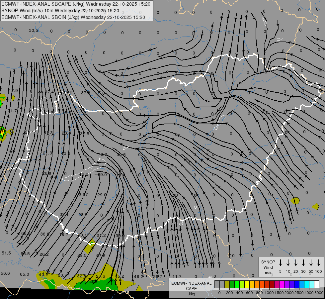Click the 50 m/s wind arrow in legend
Image resolution: width=325 pixels, height=299 pixels.
click(x=311, y=263)
